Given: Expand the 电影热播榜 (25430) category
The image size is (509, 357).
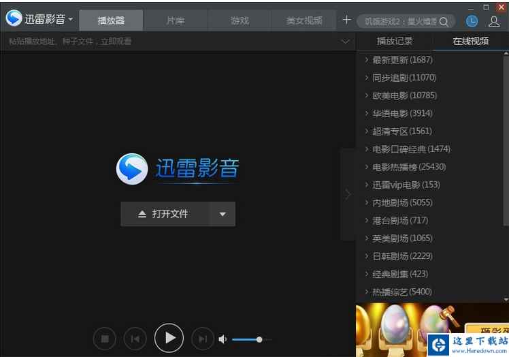Looking at the screenshot, I should pos(405,167).
